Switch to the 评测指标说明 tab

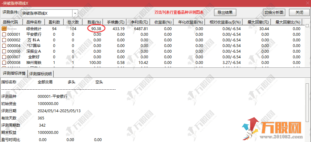(x=40, y=74)
